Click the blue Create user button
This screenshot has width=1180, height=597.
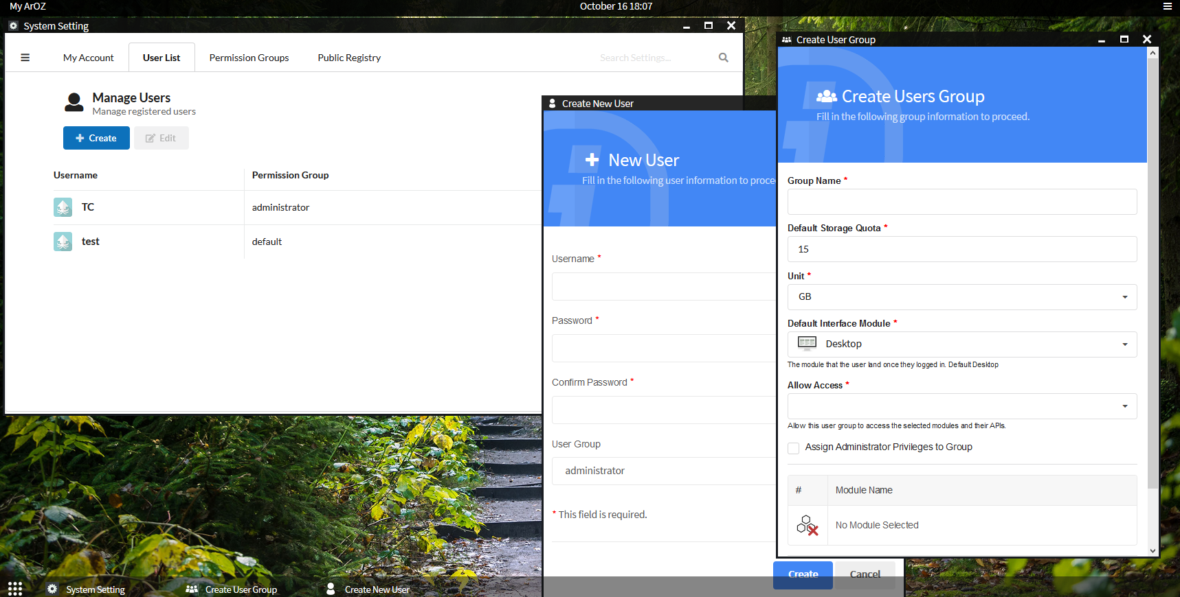click(96, 138)
